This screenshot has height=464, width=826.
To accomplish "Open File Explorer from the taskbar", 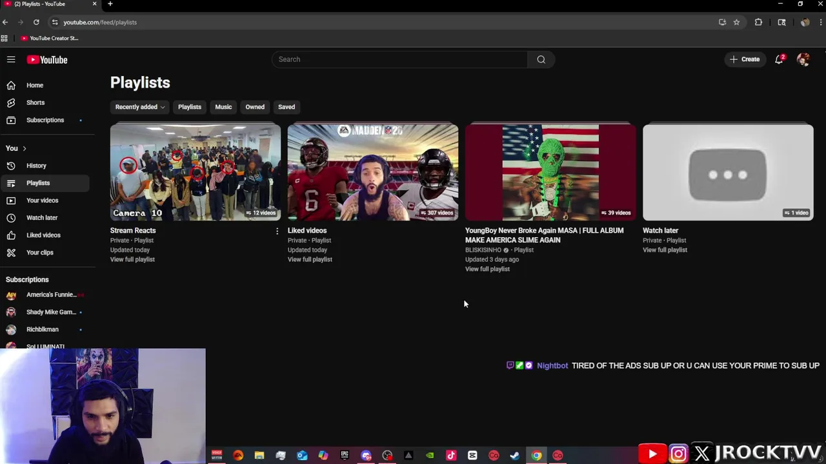I will coord(259,456).
